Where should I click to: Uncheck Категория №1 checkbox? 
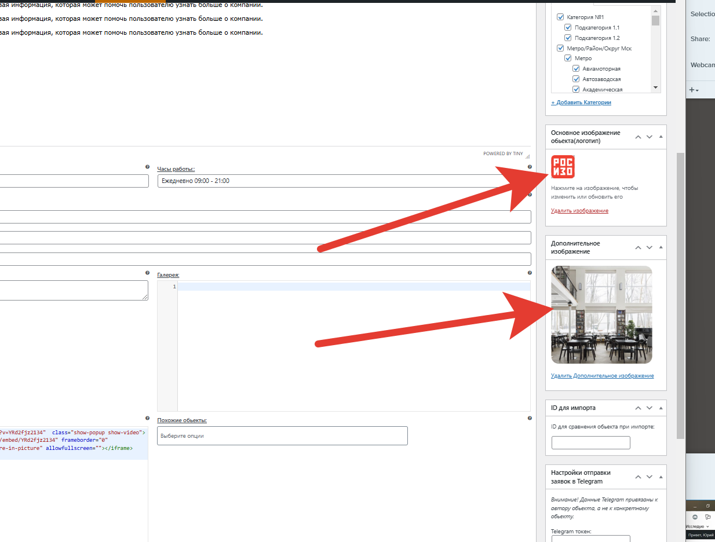point(560,17)
